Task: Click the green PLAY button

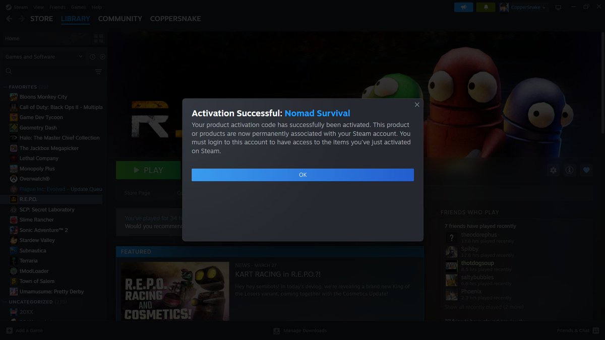Action: [148, 170]
